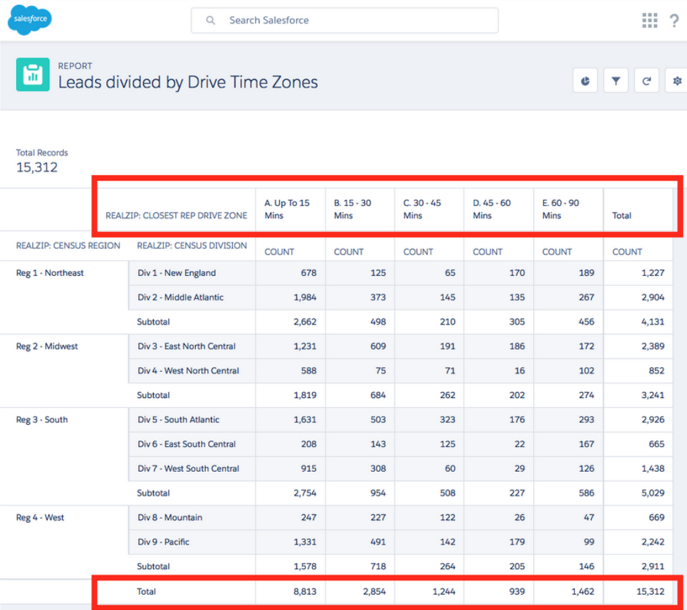Image resolution: width=687 pixels, height=610 pixels.
Task: Click the Total Records value 15,312
Action: point(37,167)
